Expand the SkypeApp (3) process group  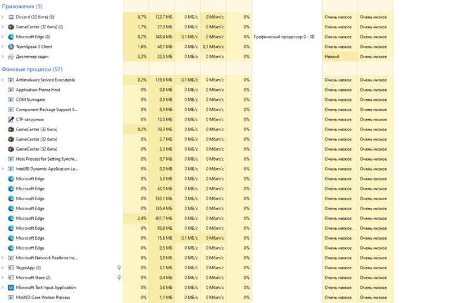coord(3,268)
